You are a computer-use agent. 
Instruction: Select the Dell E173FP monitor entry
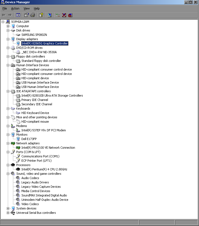point(29,139)
